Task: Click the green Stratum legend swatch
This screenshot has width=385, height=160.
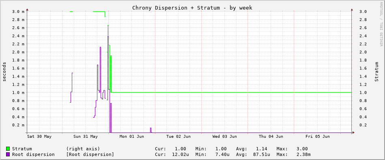Action: [x=8, y=149]
